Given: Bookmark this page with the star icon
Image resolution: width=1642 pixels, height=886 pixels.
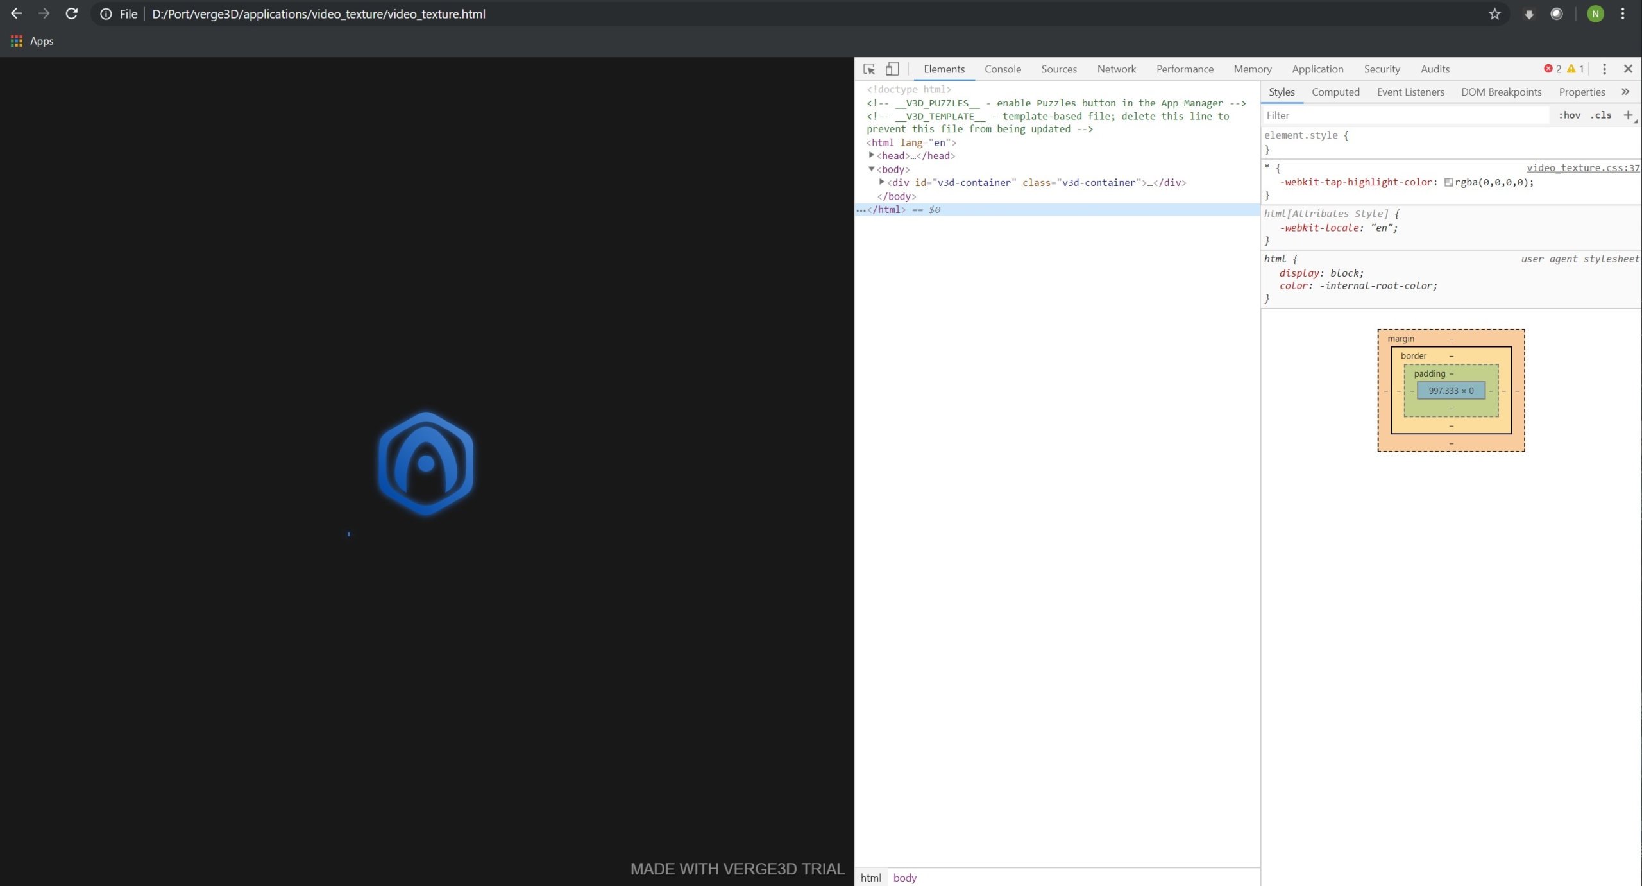Looking at the screenshot, I should tap(1494, 14).
